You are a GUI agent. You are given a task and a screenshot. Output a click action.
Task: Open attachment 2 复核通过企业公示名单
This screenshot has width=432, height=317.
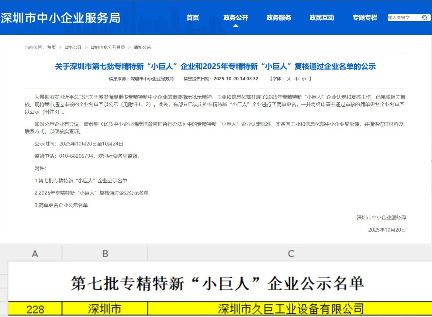click(91, 193)
